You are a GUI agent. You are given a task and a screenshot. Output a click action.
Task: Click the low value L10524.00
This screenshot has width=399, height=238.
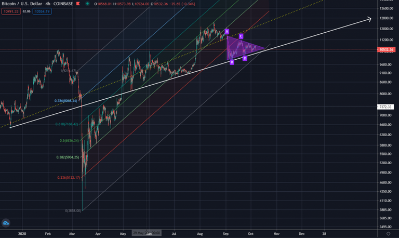click(x=141, y=4)
